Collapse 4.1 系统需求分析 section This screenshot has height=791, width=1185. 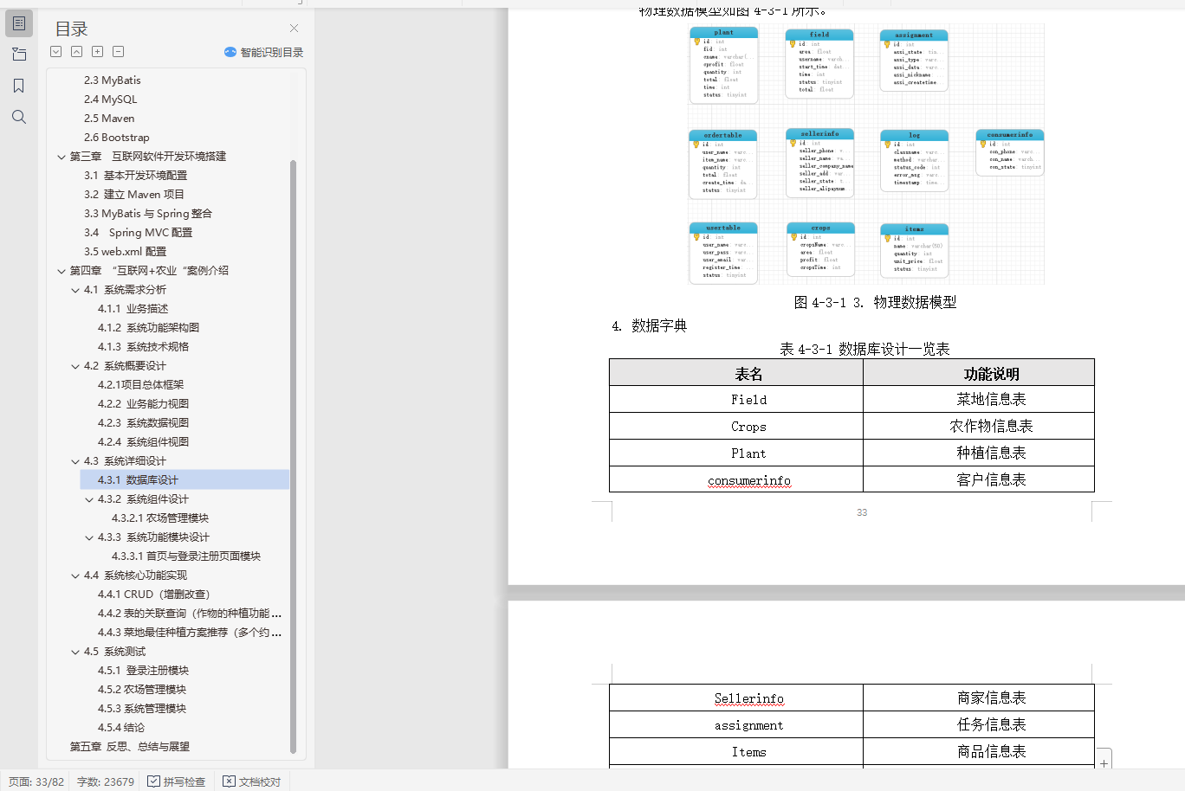(75, 290)
